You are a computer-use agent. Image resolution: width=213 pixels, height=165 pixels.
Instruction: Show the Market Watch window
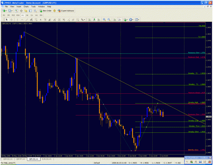16,11
